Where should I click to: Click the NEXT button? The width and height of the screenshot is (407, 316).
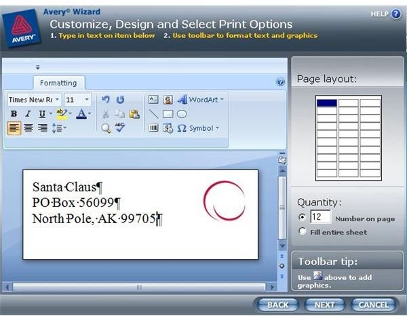tap(324, 304)
